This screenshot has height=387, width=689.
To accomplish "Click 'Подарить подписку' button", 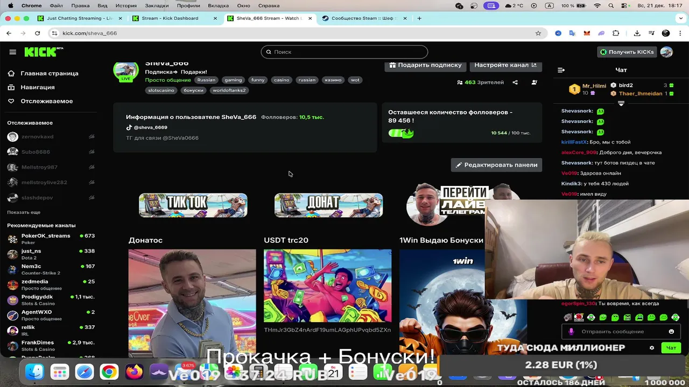I will [x=425, y=65].
